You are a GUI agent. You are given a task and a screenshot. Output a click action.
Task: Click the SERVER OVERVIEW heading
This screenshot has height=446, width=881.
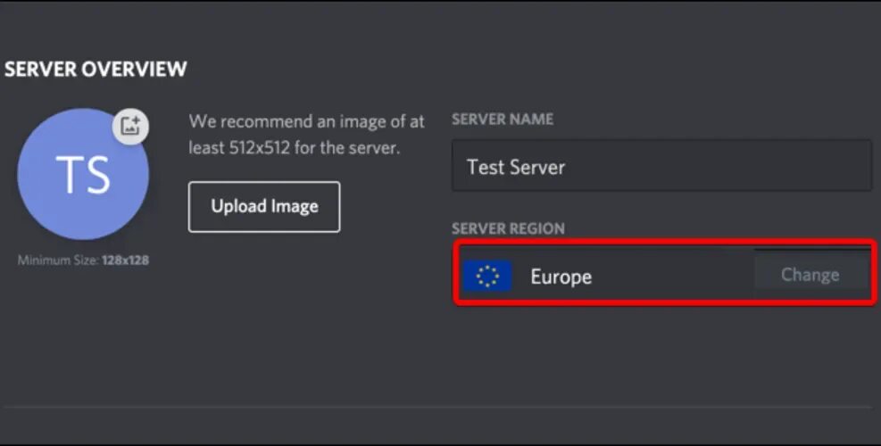(96, 70)
